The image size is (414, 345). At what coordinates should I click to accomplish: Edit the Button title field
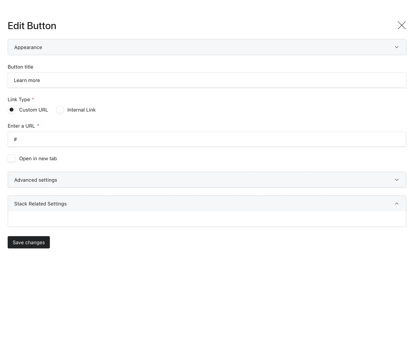(x=207, y=80)
